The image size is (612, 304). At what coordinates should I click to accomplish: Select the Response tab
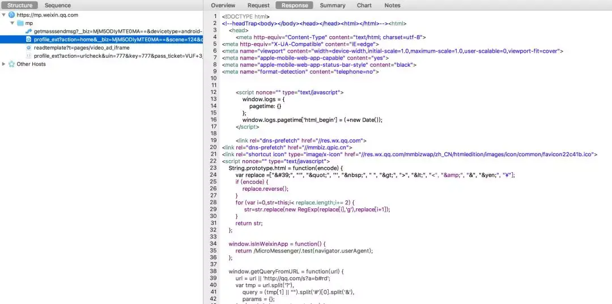[295, 5]
